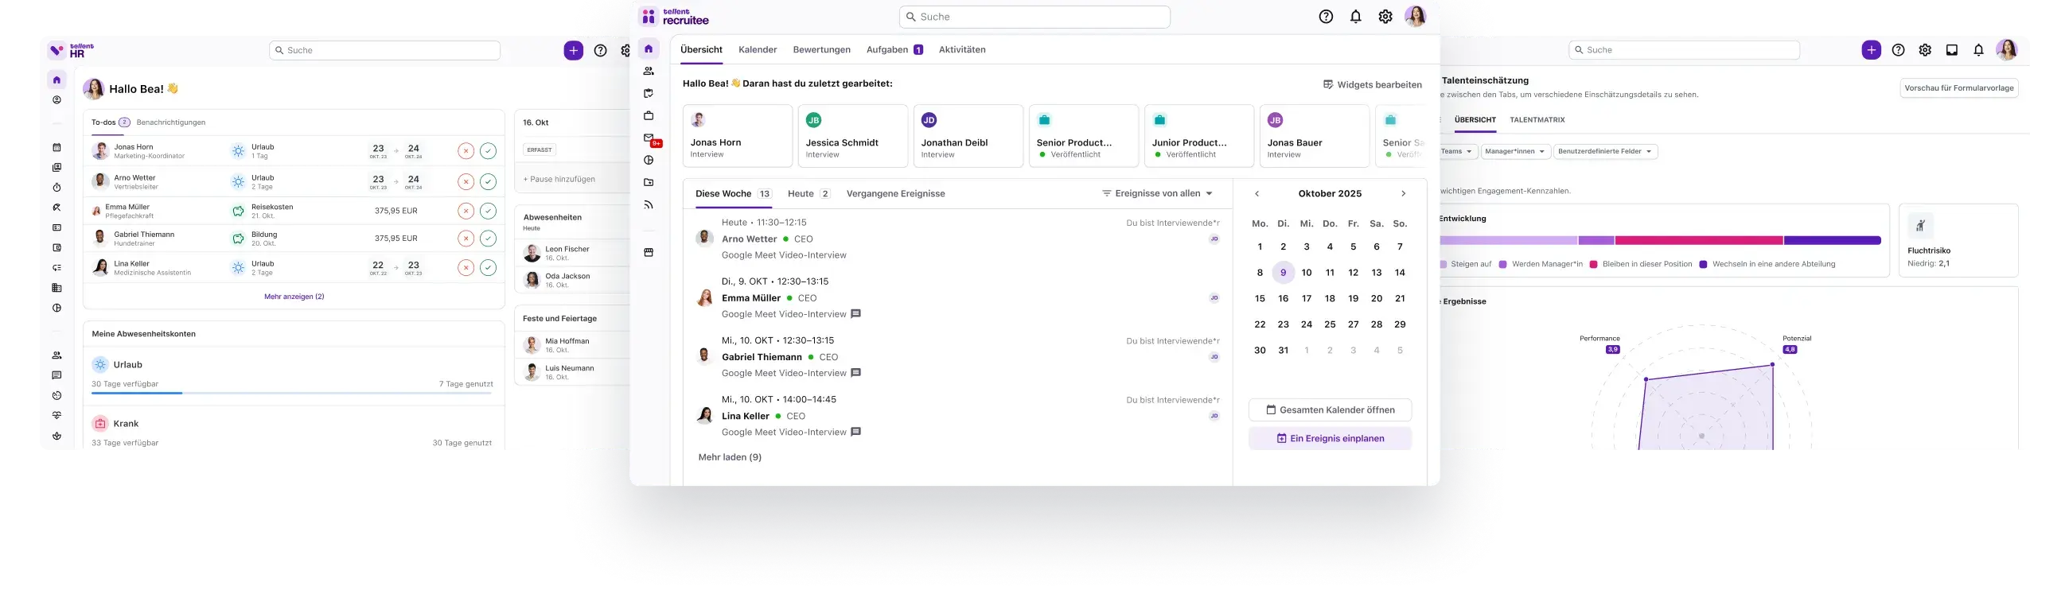
Task: Click the Urlaub days progress bar
Action: 292,394
